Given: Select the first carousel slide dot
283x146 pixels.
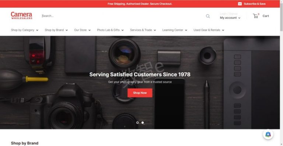Looking at the screenshot, I should point(137,122).
